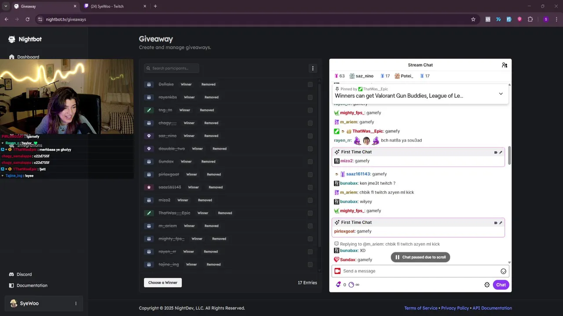Open the Terms of Service link
Viewport: 563px width, 316px height.
[x=420, y=308]
